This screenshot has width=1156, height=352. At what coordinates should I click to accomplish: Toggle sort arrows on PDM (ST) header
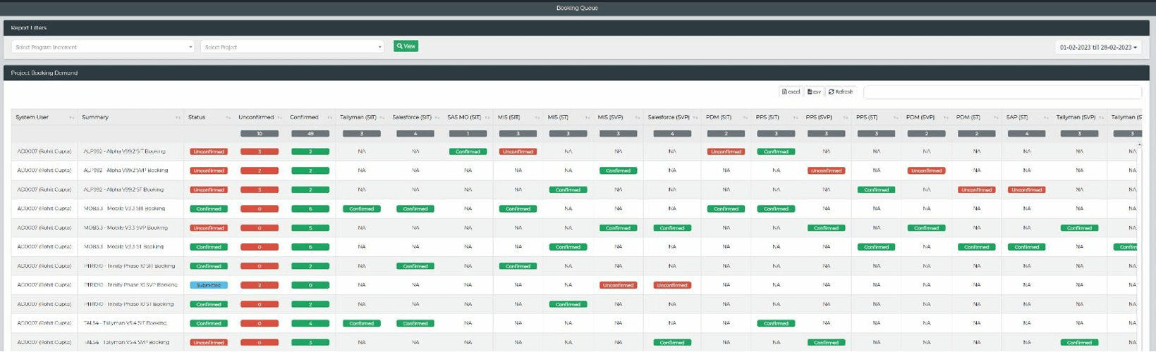click(996, 118)
